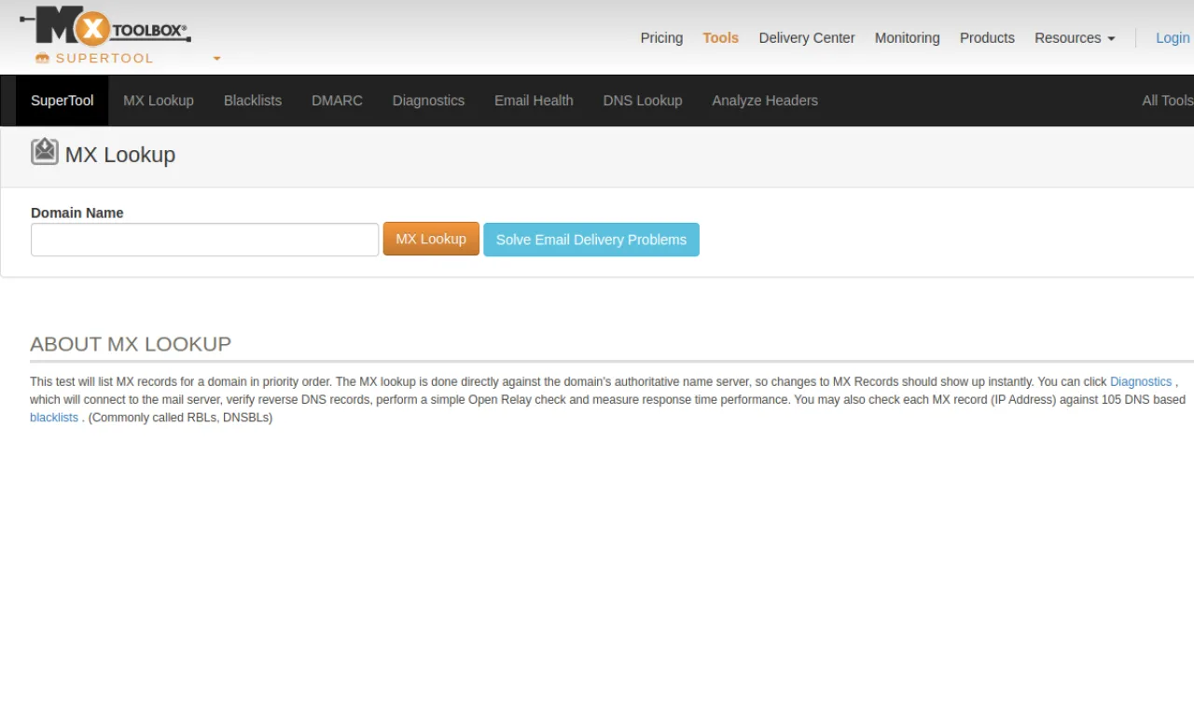Viewport: 1194px width, 716px height.
Task: Click the ABOUT MX LOOKUP heading
Action: (x=131, y=344)
